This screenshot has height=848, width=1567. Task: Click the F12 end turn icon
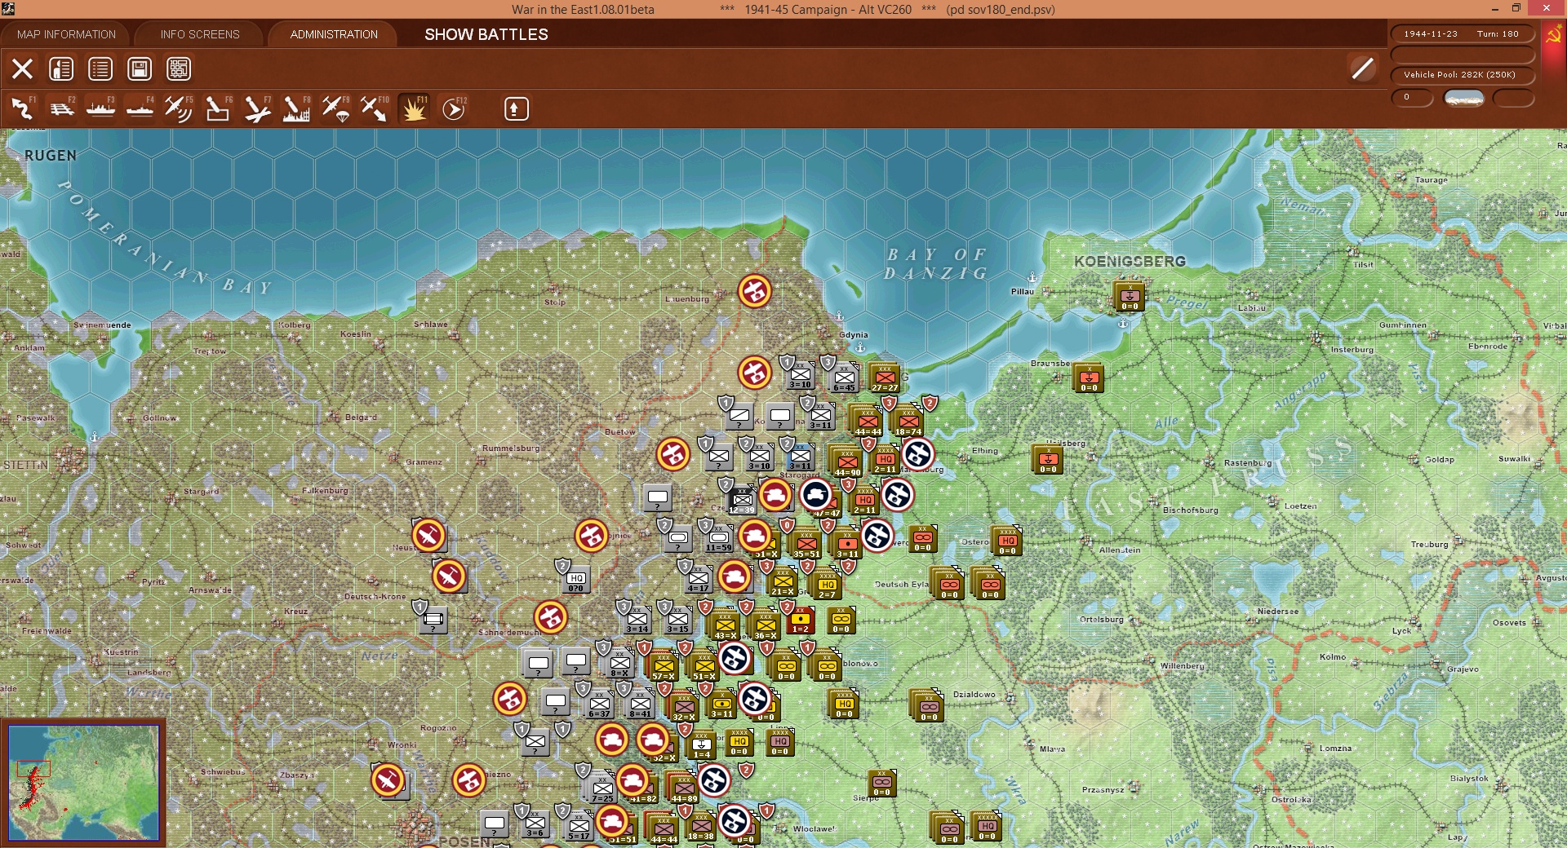pos(454,109)
